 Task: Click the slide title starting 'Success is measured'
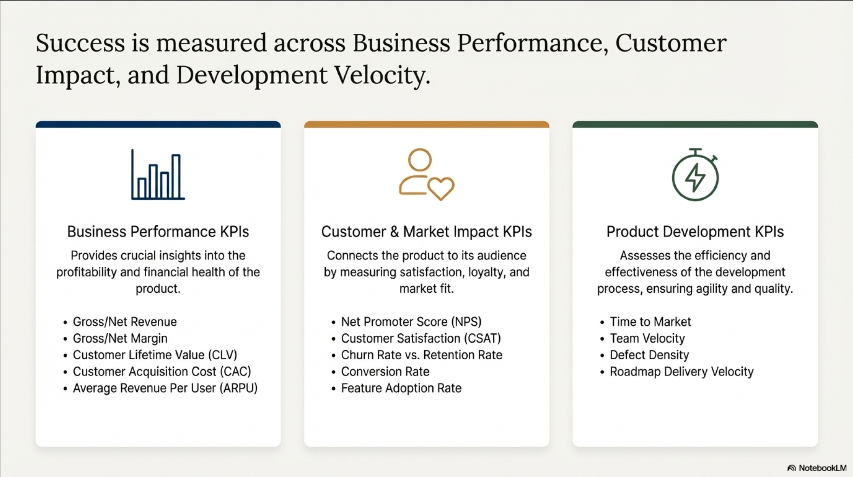[380, 59]
